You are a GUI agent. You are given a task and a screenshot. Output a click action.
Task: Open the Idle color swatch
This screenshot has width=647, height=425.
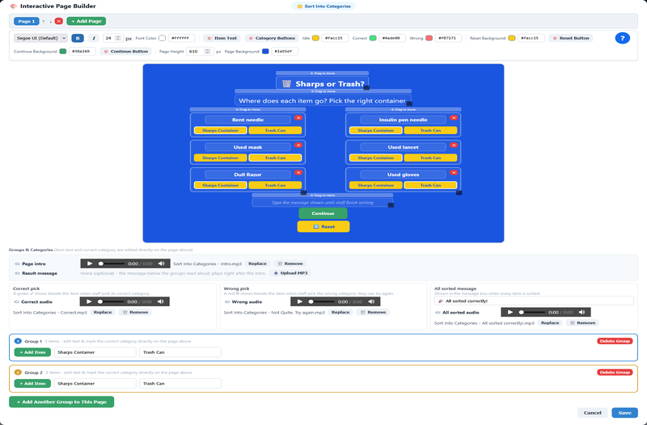315,38
